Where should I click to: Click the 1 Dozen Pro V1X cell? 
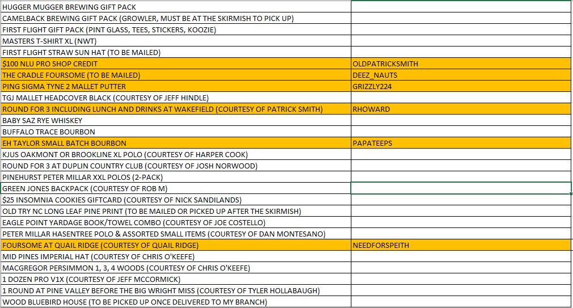coord(176,279)
